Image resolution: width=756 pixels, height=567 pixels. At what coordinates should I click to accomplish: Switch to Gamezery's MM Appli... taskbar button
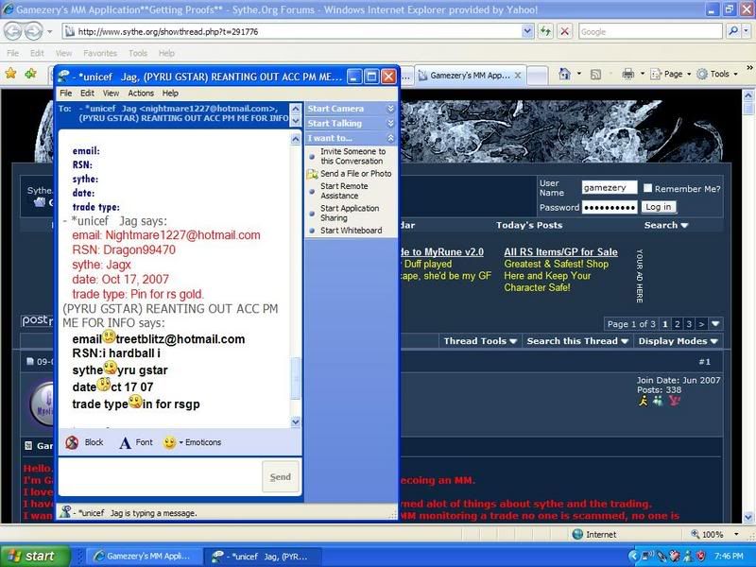[x=143, y=556]
